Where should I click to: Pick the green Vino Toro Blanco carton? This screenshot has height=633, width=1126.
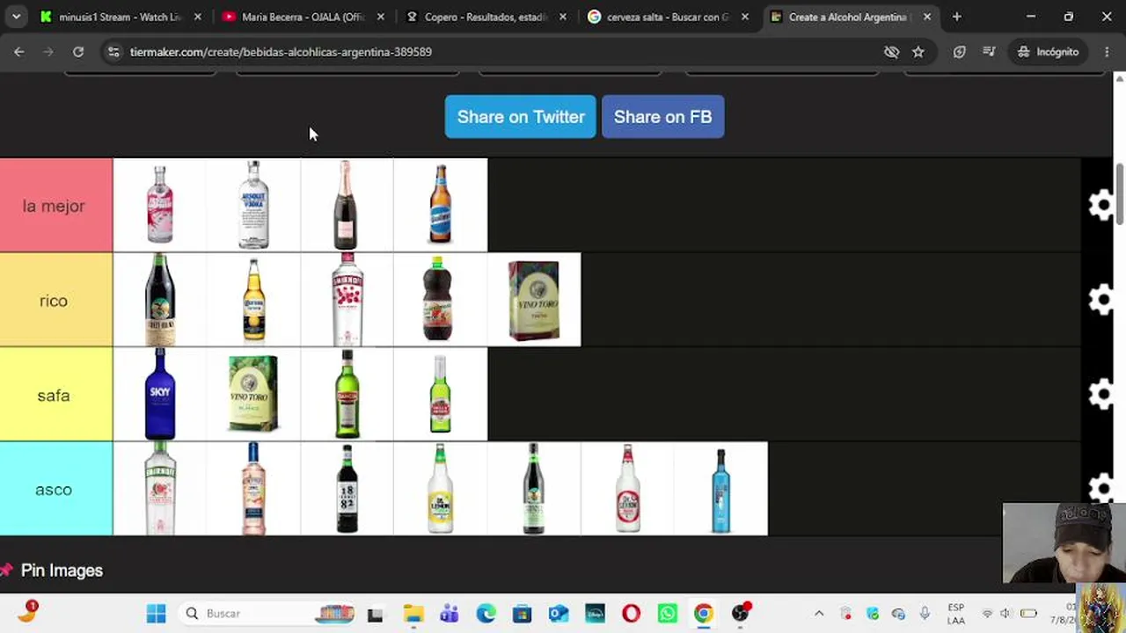pos(253,394)
